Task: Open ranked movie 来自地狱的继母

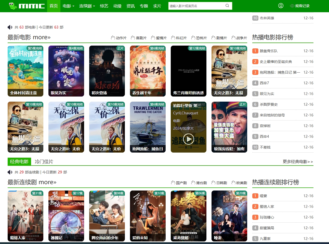Action: 272,115
